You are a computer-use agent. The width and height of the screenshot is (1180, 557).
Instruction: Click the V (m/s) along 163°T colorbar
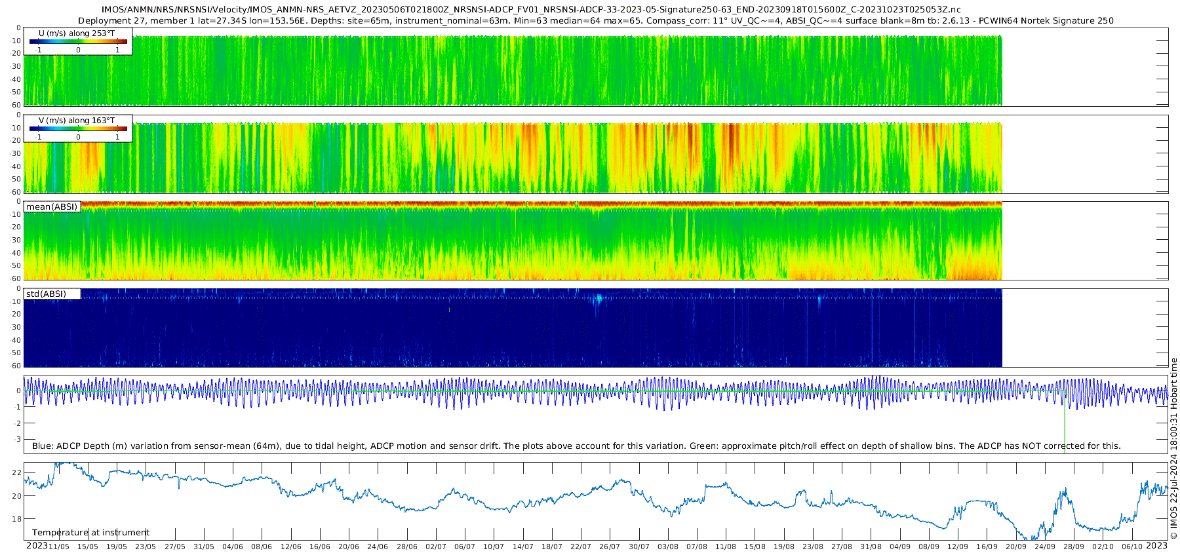click(78, 128)
